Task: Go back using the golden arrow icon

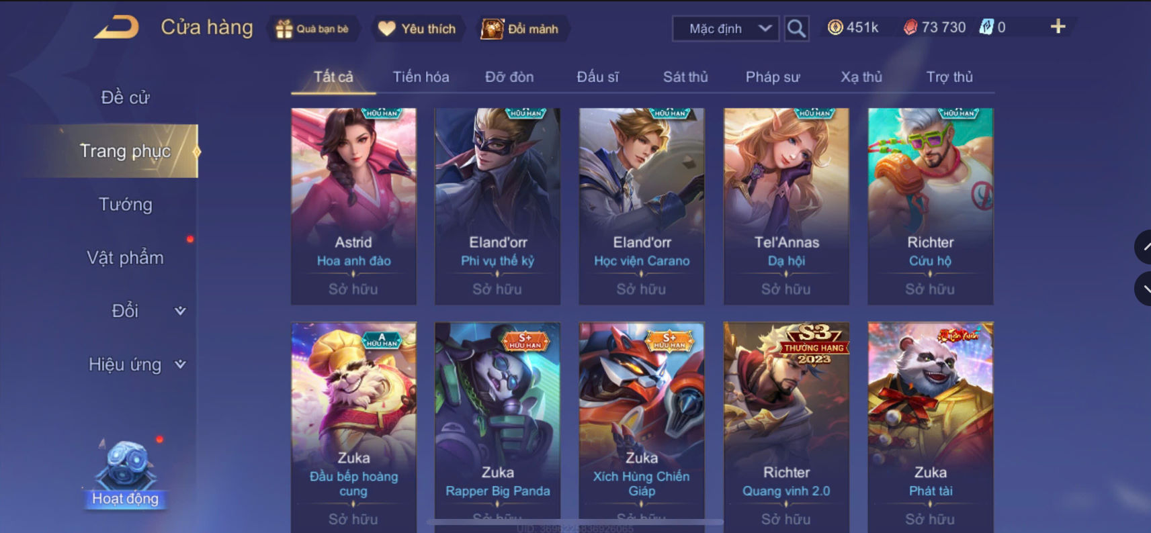Action: tap(116, 28)
